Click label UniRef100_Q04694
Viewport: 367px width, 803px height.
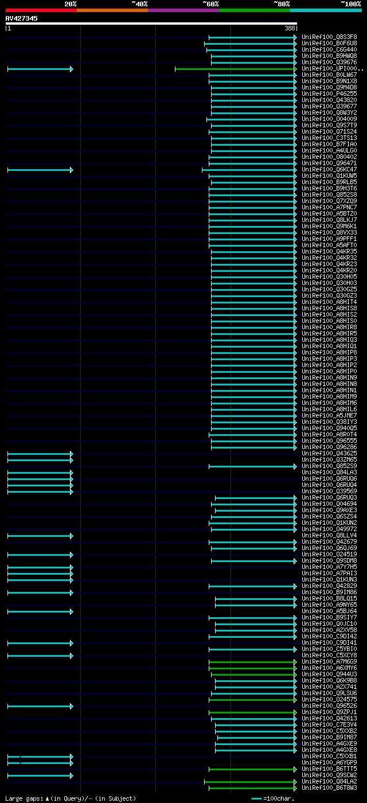pos(329,504)
